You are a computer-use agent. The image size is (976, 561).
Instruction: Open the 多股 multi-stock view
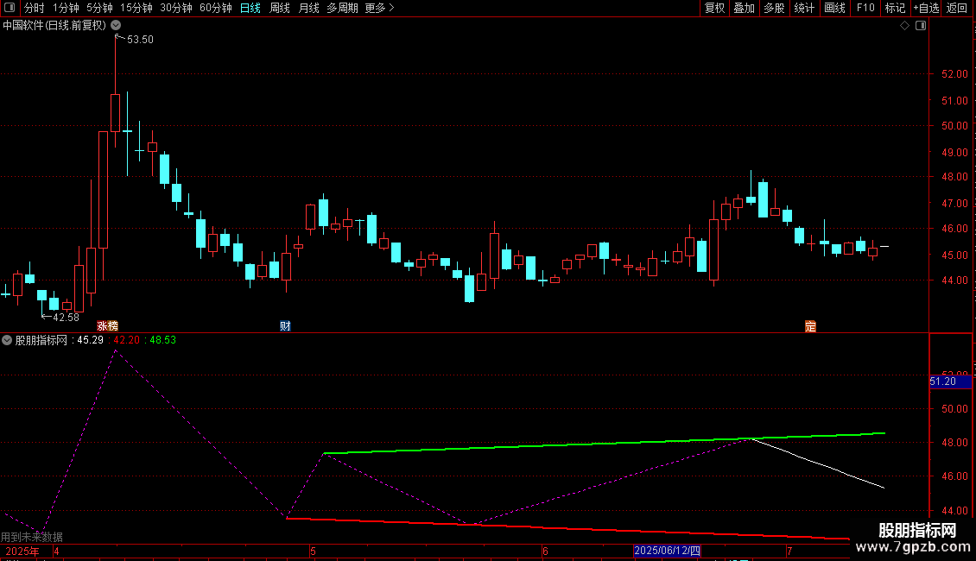tap(775, 8)
